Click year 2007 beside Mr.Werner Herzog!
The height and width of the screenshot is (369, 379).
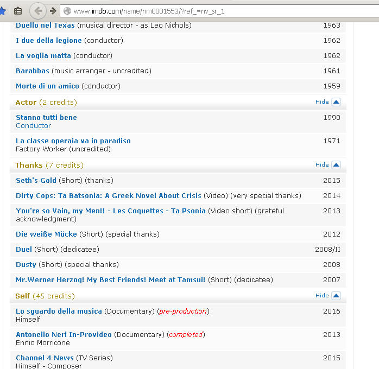tap(332, 280)
